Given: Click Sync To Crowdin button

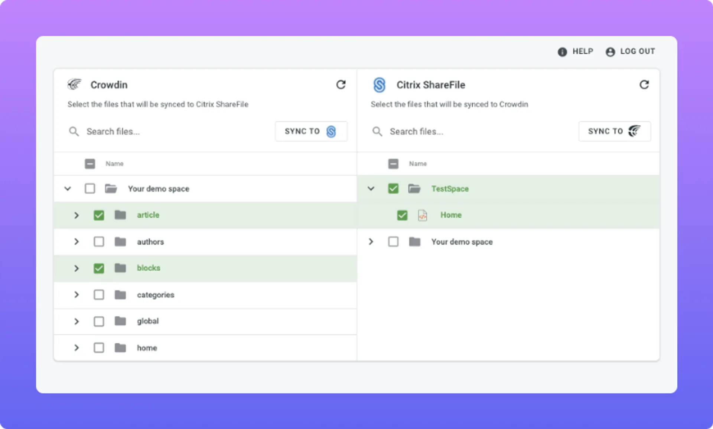Looking at the screenshot, I should click(x=615, y=131).
